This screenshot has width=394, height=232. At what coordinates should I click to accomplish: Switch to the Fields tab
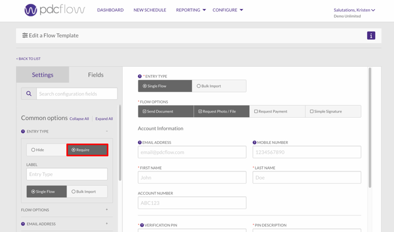96,75
